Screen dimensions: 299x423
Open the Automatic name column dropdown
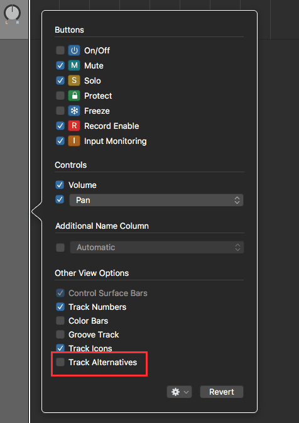(157, 248)
